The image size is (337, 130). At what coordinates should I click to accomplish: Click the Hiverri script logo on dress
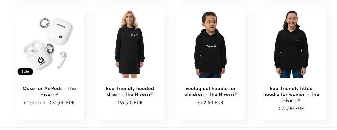(134, 35)
